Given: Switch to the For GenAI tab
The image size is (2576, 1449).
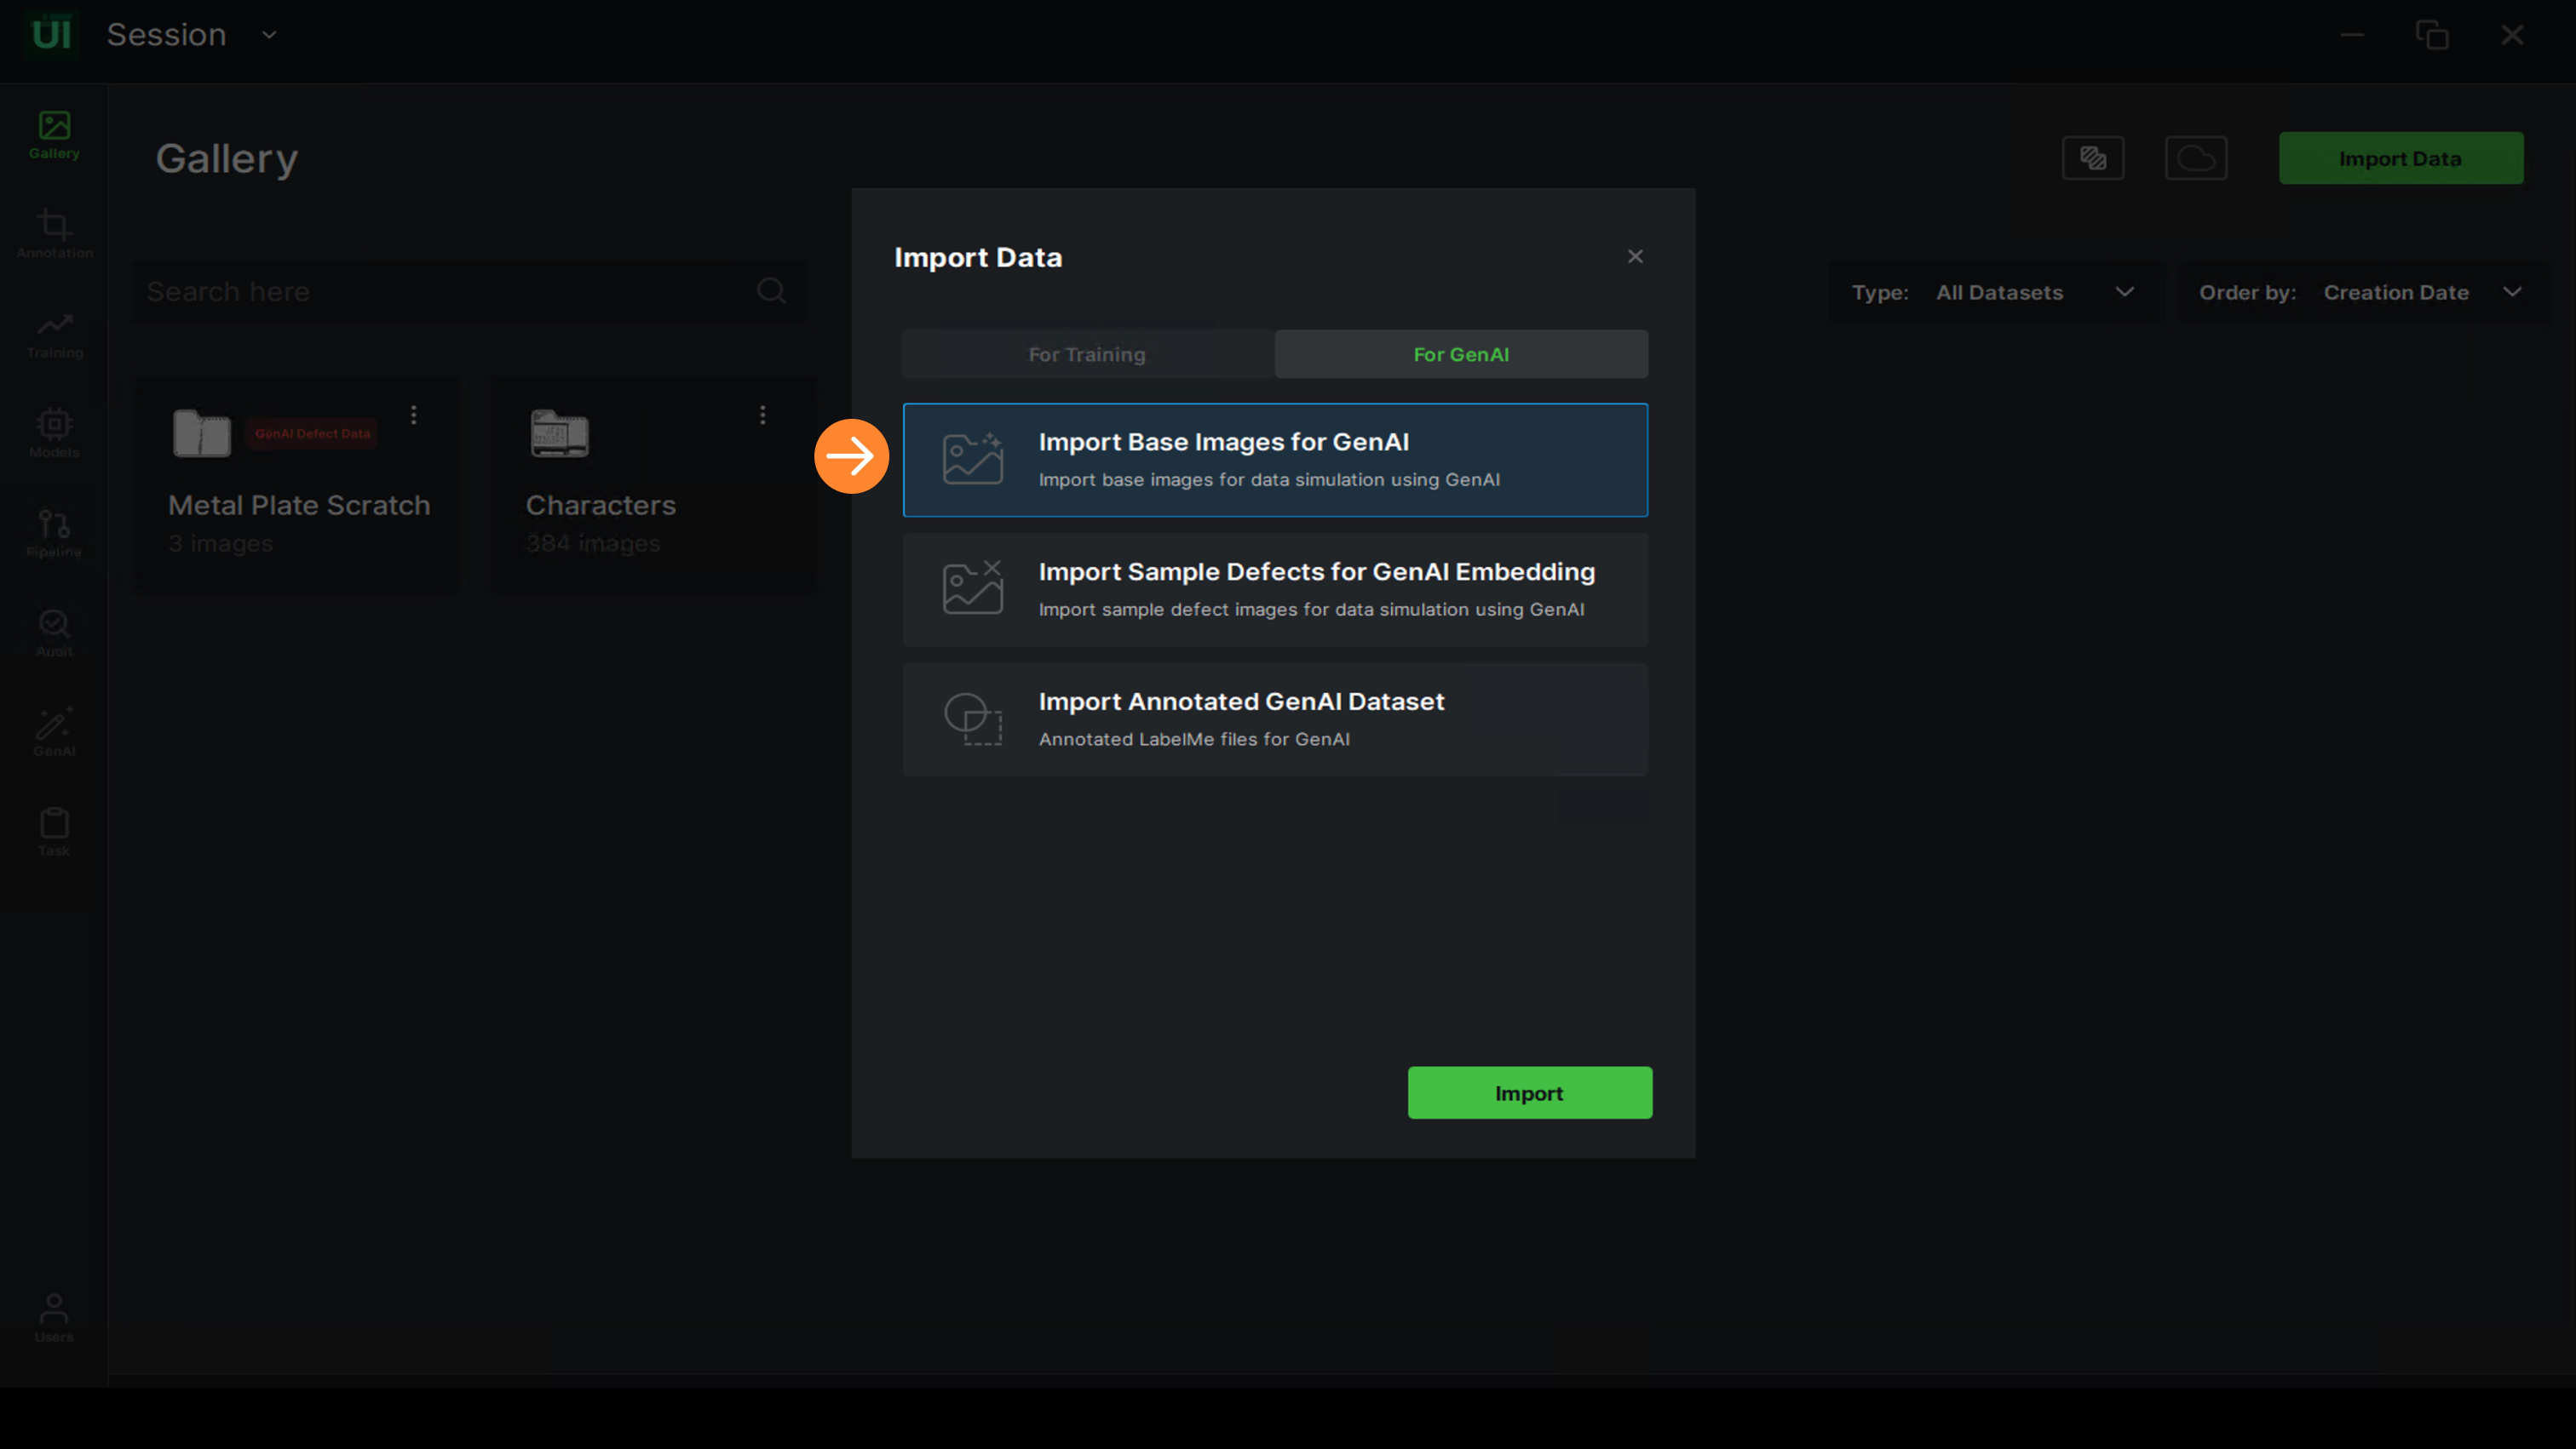Looking at the screenshot, I should point(1460,355).
